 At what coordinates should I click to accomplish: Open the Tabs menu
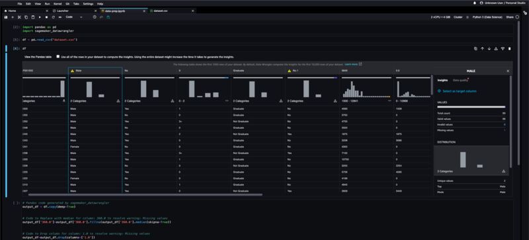click(x=77, y=4)
